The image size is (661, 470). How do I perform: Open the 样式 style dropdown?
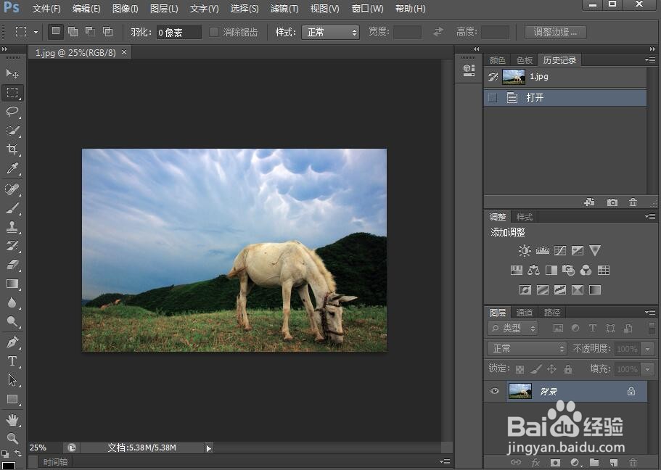pos(330,31)
